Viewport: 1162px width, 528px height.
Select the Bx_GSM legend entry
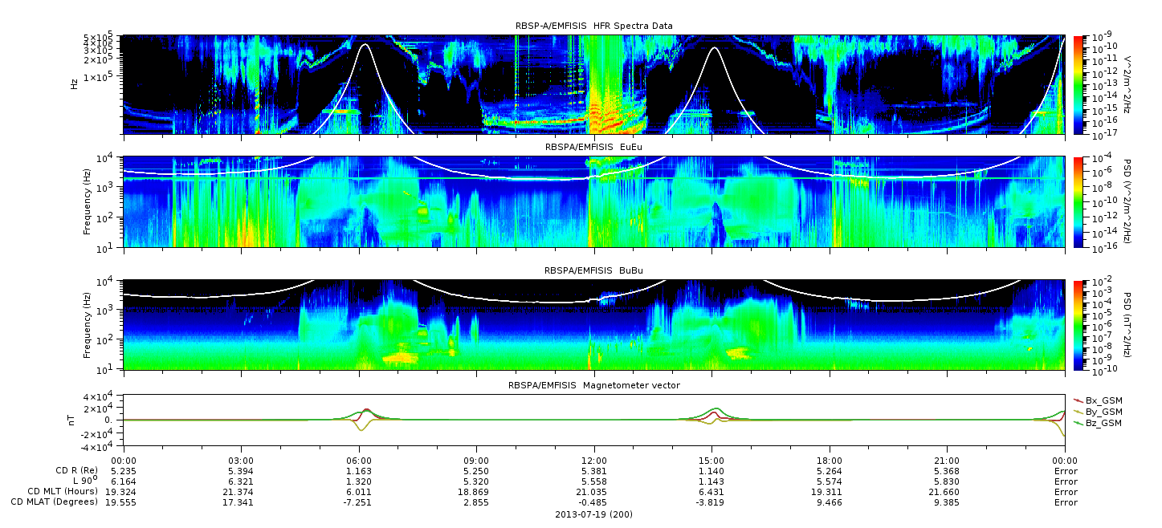point(1099,400)
